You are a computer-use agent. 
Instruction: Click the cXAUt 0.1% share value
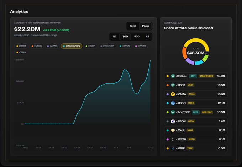pos(222,130)
